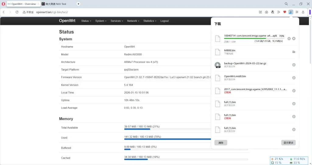
Task: Cancel the in-progress apk download
Action: point(294,39)
